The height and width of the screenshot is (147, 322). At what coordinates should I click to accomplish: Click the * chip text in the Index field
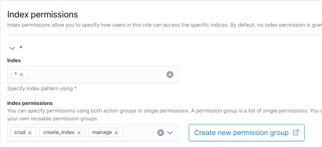point(16,74)
